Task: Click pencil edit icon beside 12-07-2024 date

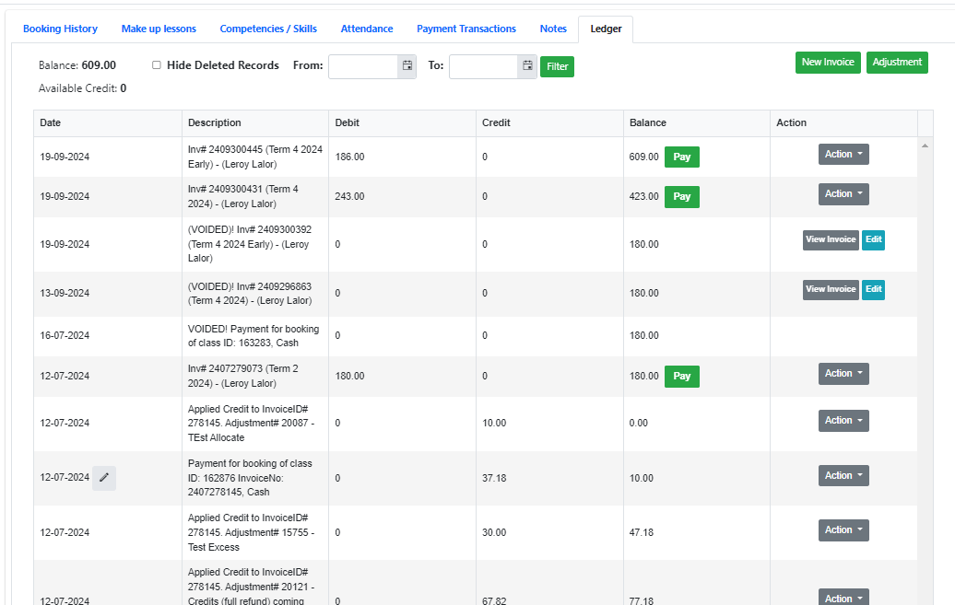Action: 104,478
